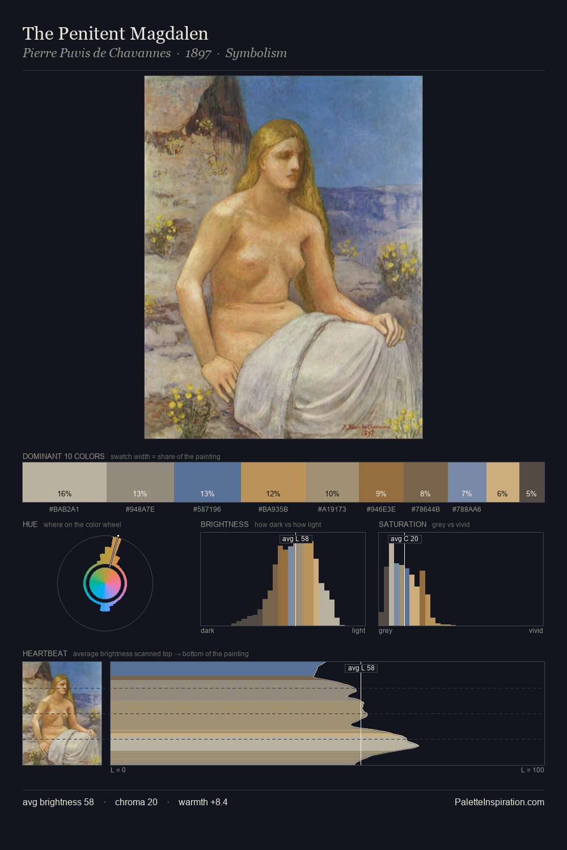Click the 'avg L 58' label in brightness histogram
The height and width of the screenshot is (850, 567).
(x=295, y=538)
